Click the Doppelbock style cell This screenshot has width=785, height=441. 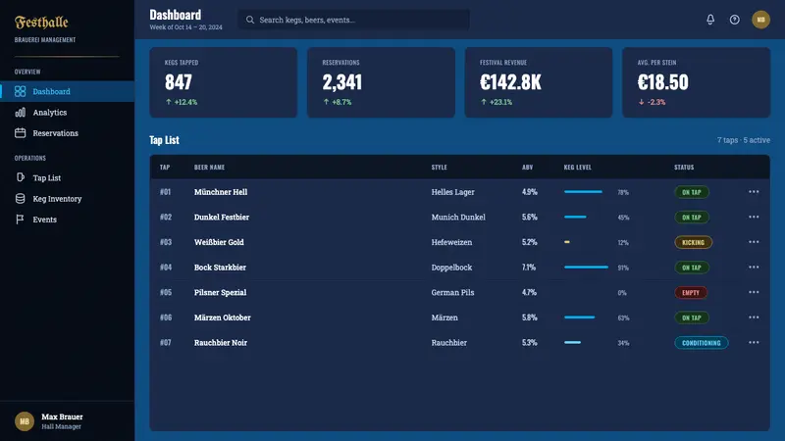tap(451, 268)
